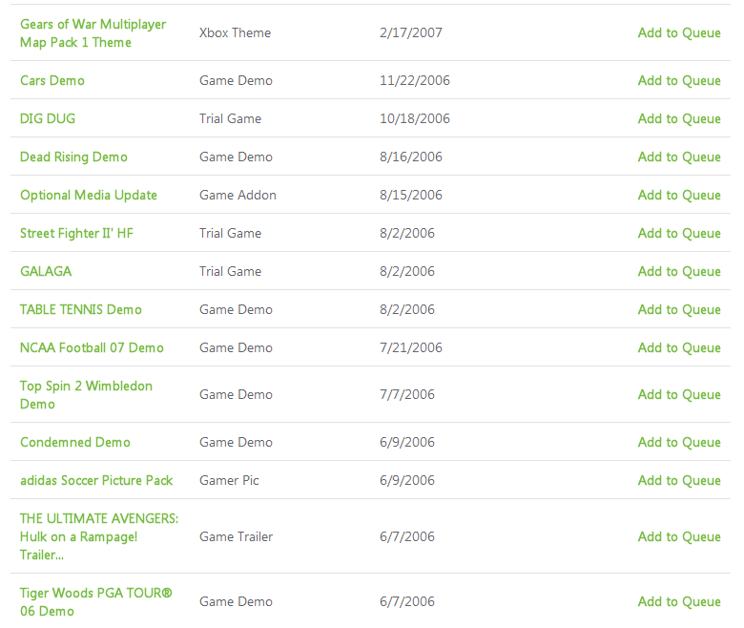Select the 'Game Addon' type text
This screenshot has height=628, width=744.
tap(238, 195)
